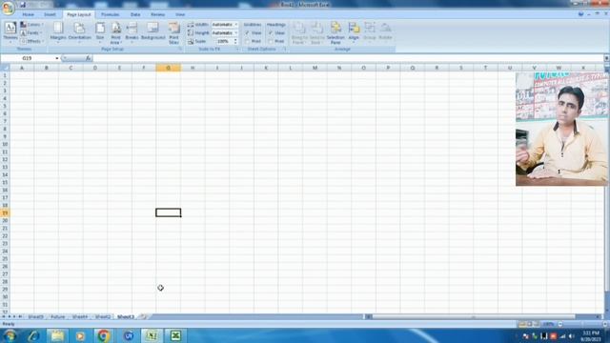Select the Sheet5 worksheet tab
Viewport: 610px width, 343px height.
pyautogui.click(x=36, y=317)
